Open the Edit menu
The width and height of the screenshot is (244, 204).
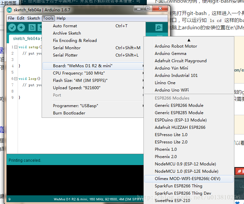click(x=21, y=18)
